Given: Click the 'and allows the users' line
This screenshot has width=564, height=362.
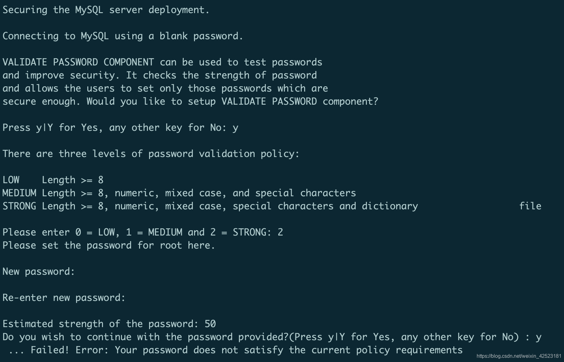Looking at the screenshot, I should 165,88.
